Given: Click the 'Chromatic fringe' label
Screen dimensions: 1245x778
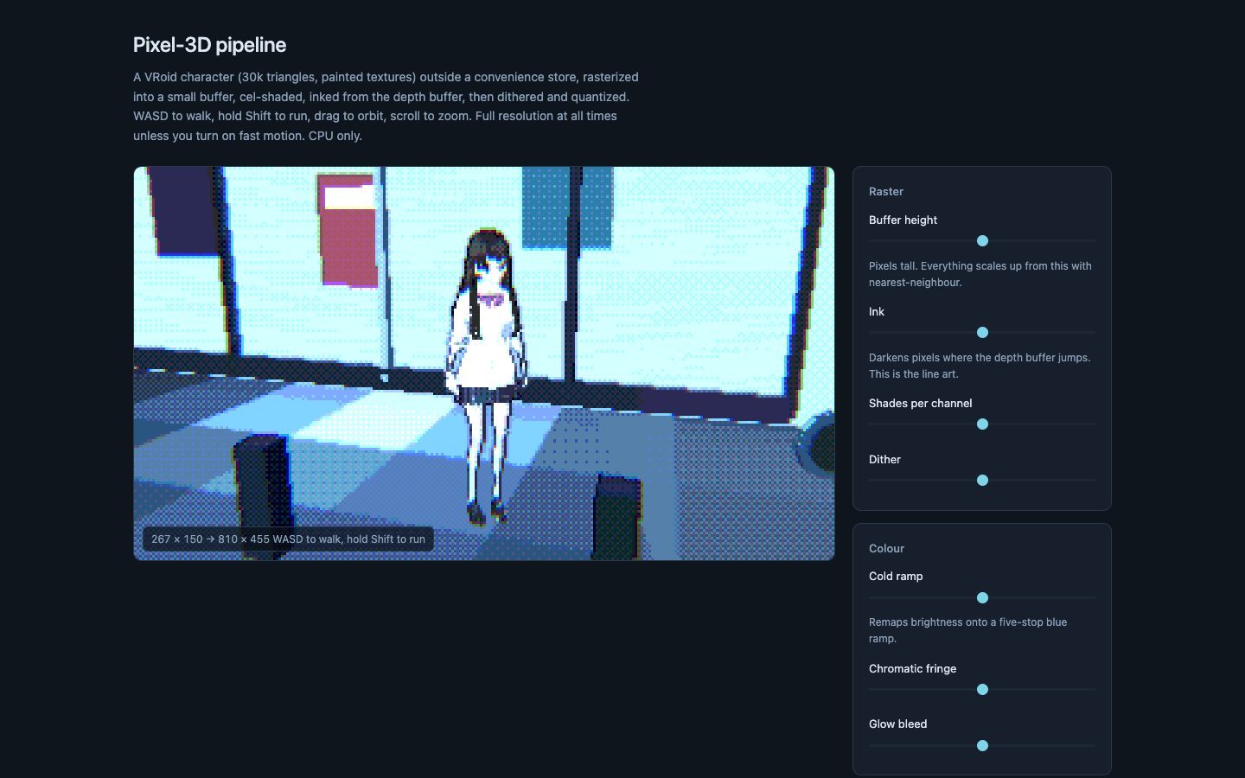Looking at the screenshot, I should pos(912,669).
